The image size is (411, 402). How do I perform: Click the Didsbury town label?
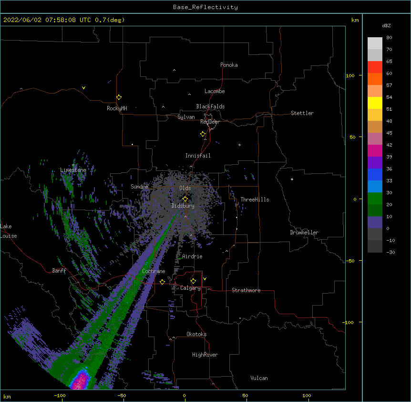coord(183,206)
